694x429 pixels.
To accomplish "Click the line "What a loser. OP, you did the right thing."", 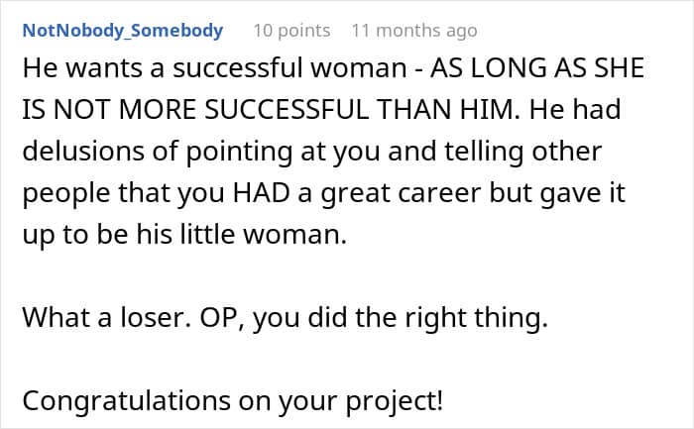I will tap(284, 321).
